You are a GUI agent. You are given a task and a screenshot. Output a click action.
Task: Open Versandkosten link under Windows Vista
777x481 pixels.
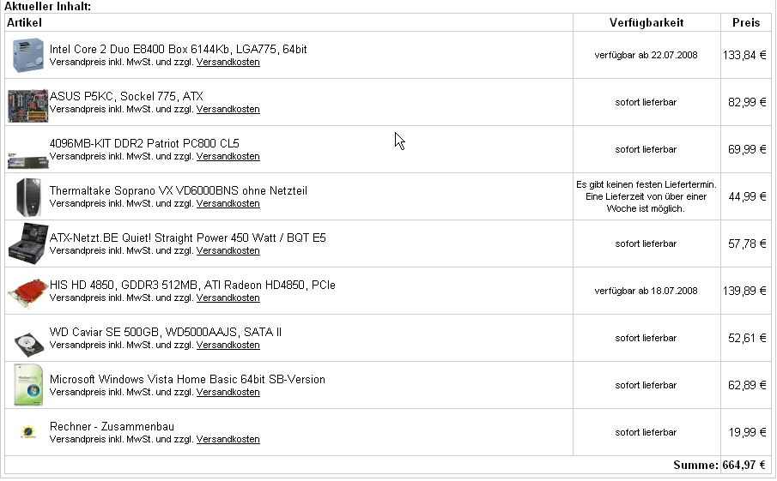228,393
